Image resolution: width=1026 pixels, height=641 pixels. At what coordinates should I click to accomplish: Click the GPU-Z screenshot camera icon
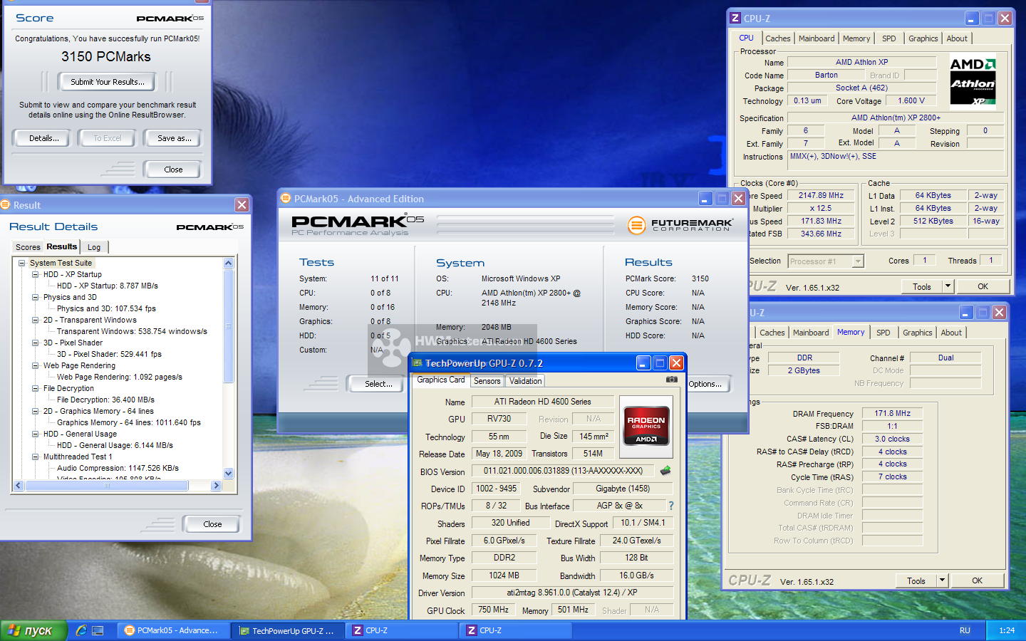[x=671, y=380]
